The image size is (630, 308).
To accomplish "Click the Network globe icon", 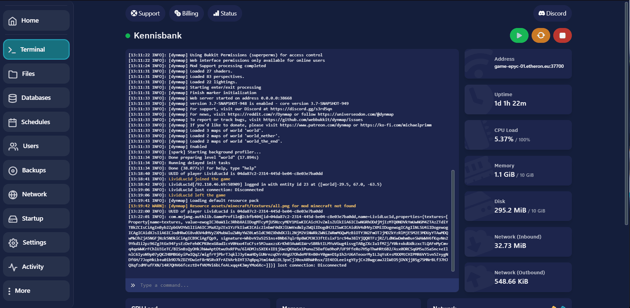I will pyautogui.click(x=13, y=195).
